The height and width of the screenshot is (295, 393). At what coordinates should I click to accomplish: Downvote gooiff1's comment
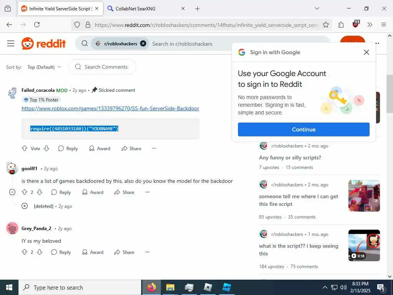(x=40, y=192)
